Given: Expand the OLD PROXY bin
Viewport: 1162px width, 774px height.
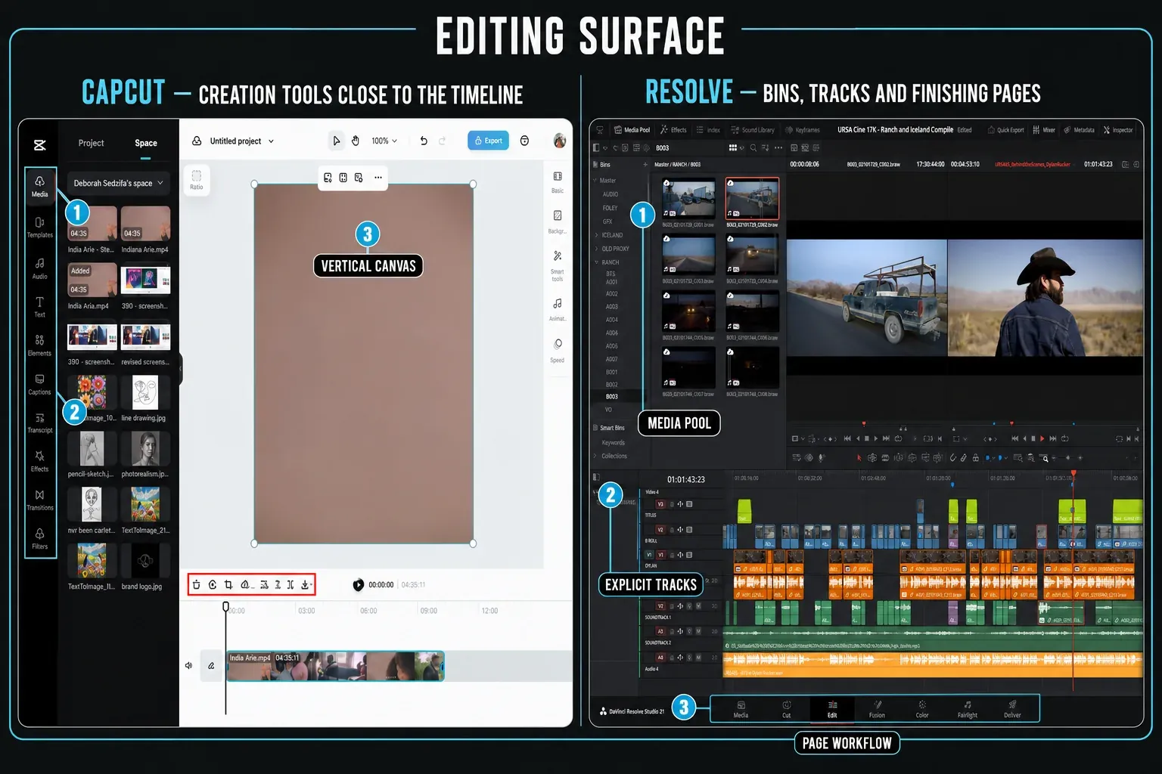Looking at the screenshot, I should pyautogui.click(x=595, y=249).
